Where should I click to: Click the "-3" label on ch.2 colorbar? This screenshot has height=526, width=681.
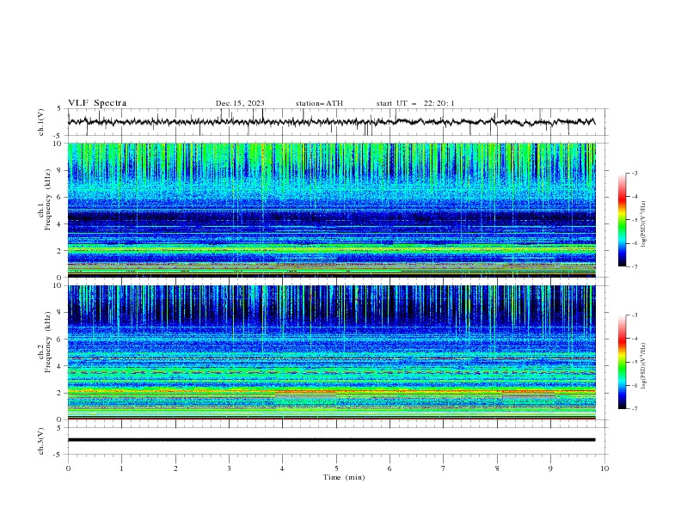coord(634,315)
